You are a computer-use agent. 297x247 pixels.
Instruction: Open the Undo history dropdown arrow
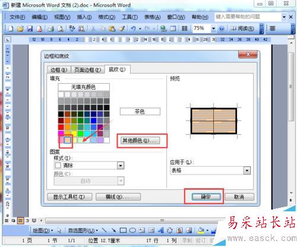(140, 29)
